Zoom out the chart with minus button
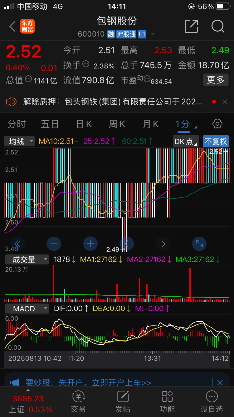This screenshot has width=234, height=417. click(x=54, y=244)
